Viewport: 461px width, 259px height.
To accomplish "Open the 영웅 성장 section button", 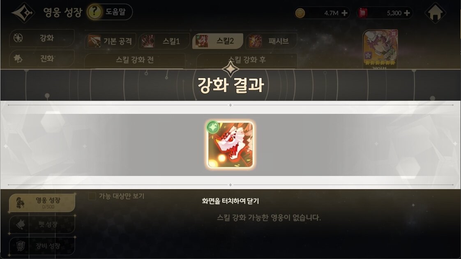I will [42, 203].
